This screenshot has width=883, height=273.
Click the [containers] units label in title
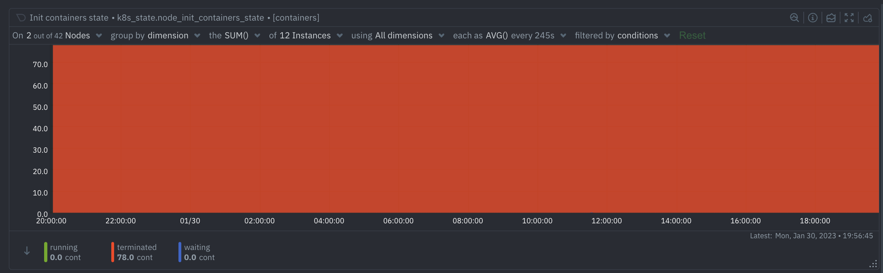point(296,18)
